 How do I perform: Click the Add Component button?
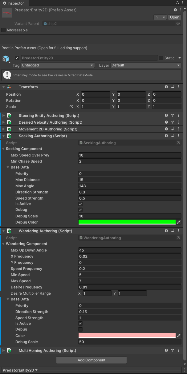91,360
